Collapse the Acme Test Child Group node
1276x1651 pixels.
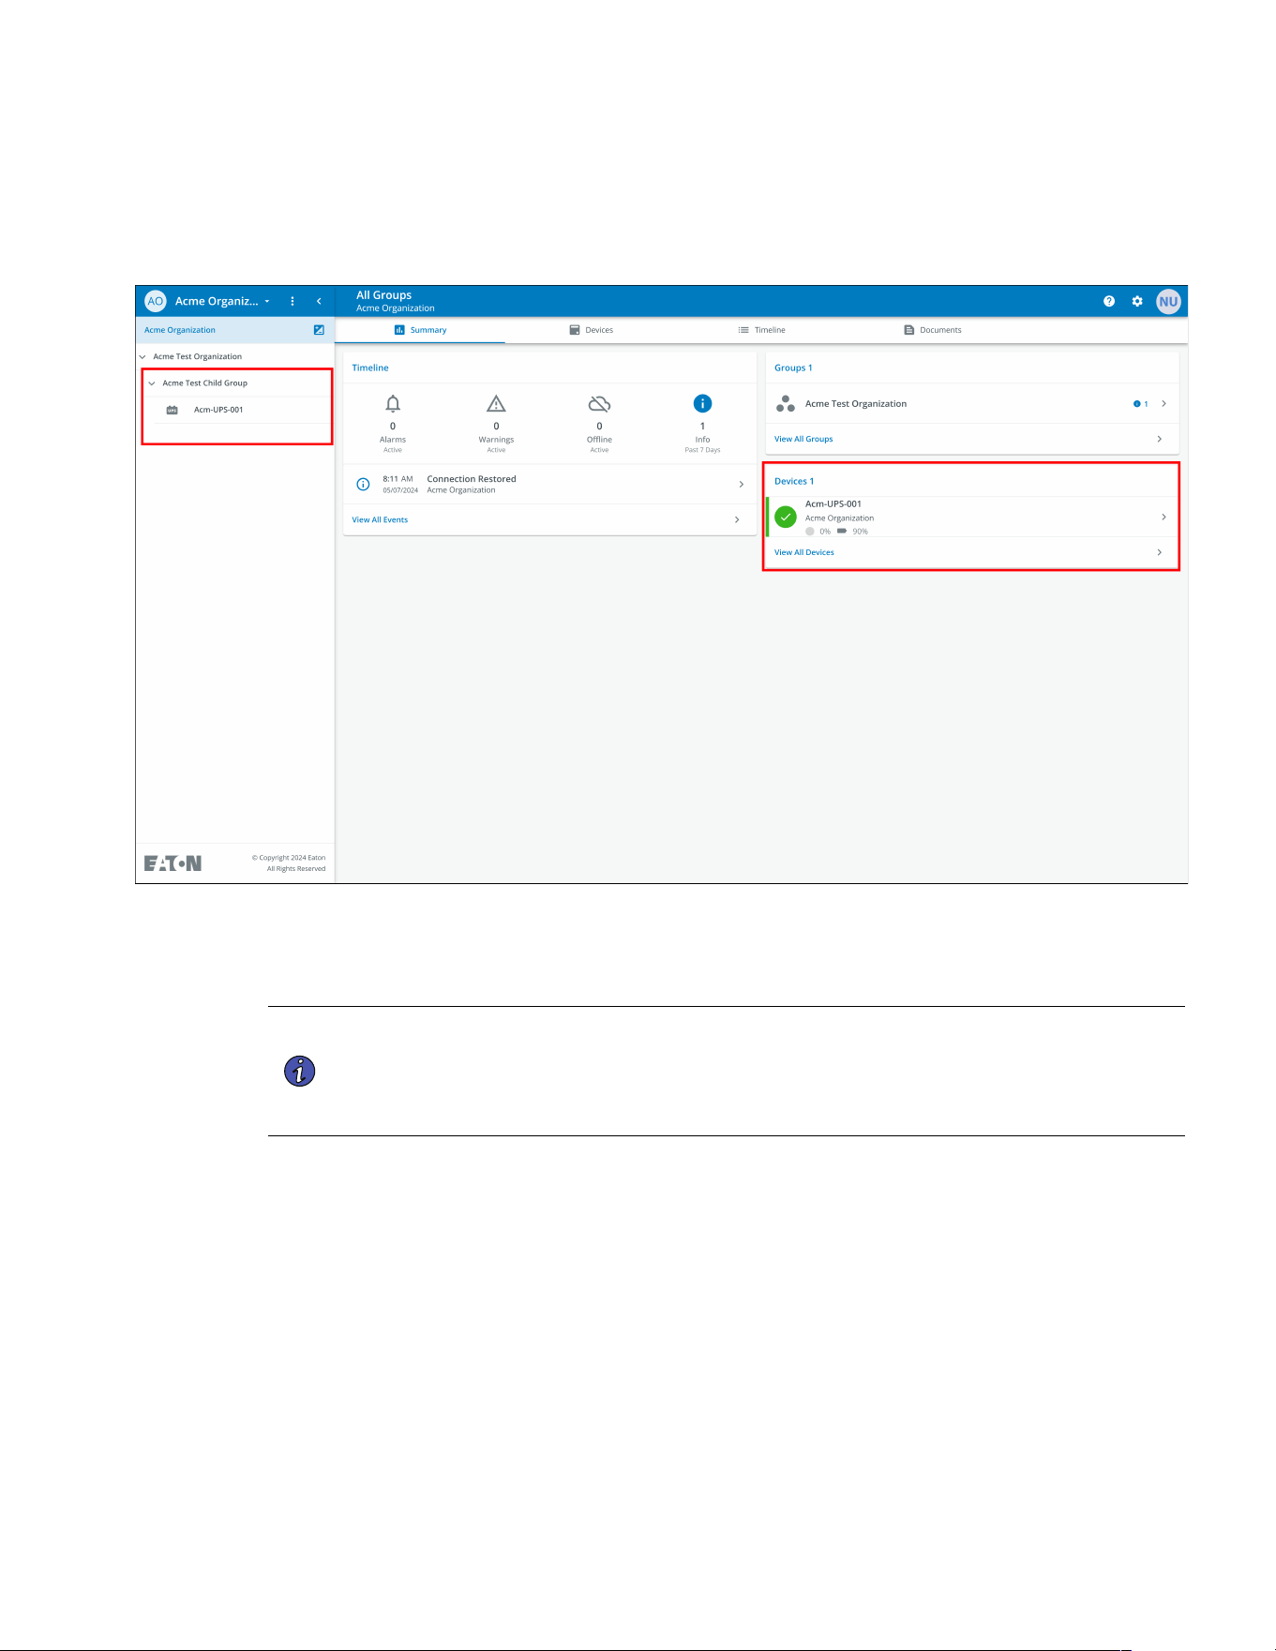152,383
